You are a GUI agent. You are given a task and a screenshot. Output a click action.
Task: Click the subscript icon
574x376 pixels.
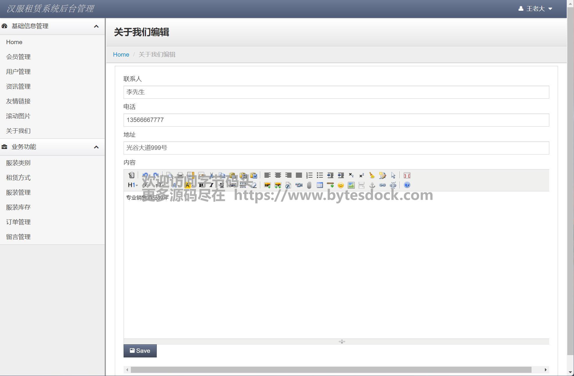(351, 175)
